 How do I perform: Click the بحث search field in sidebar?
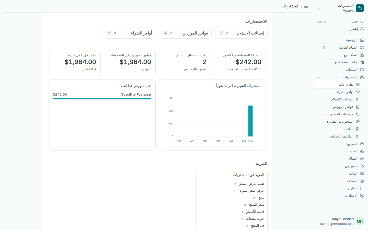[x=340, y=21]
